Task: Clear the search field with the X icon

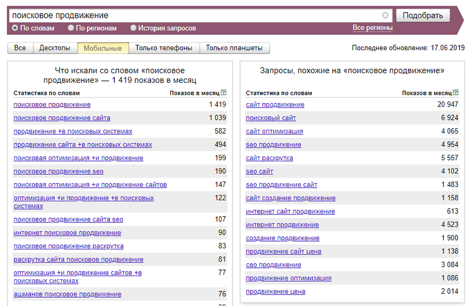Action: [x=385, y=16]
